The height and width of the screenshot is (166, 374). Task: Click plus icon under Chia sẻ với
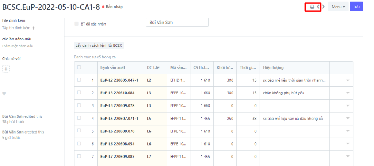click(6, 69)
